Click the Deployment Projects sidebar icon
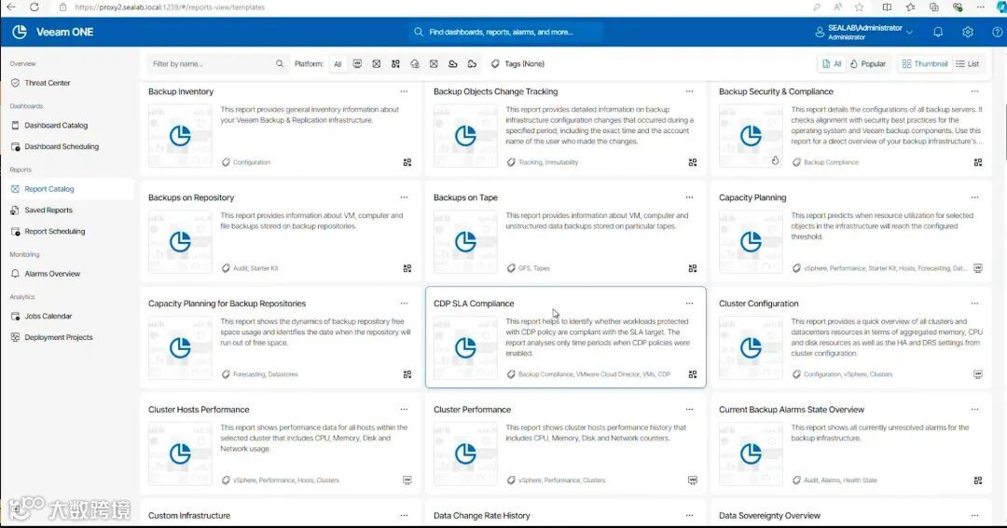 coord(16,337)
